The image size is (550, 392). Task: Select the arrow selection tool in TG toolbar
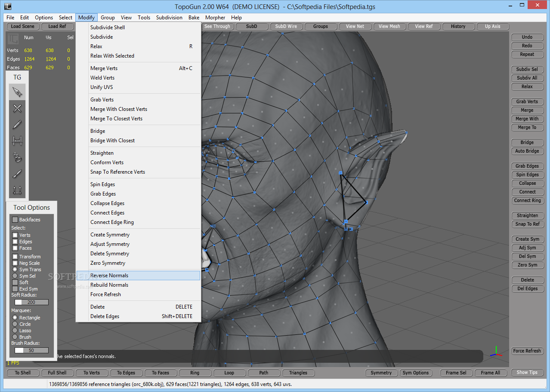[x=17, y=92]
